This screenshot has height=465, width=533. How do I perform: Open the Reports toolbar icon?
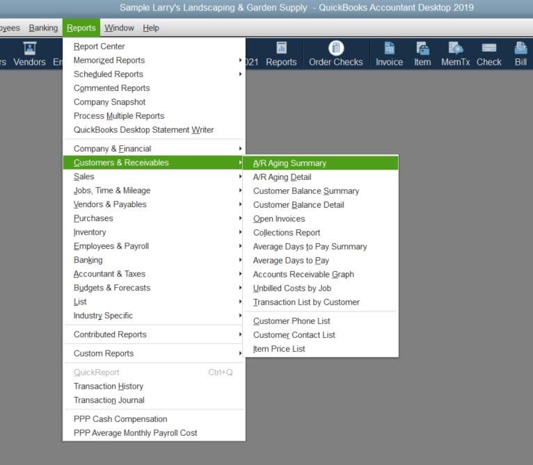pyautogui.click(x=281, y=54)
